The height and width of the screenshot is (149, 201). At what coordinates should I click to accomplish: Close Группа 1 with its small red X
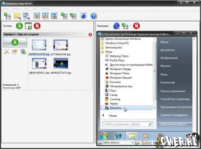tap(90, 35)
